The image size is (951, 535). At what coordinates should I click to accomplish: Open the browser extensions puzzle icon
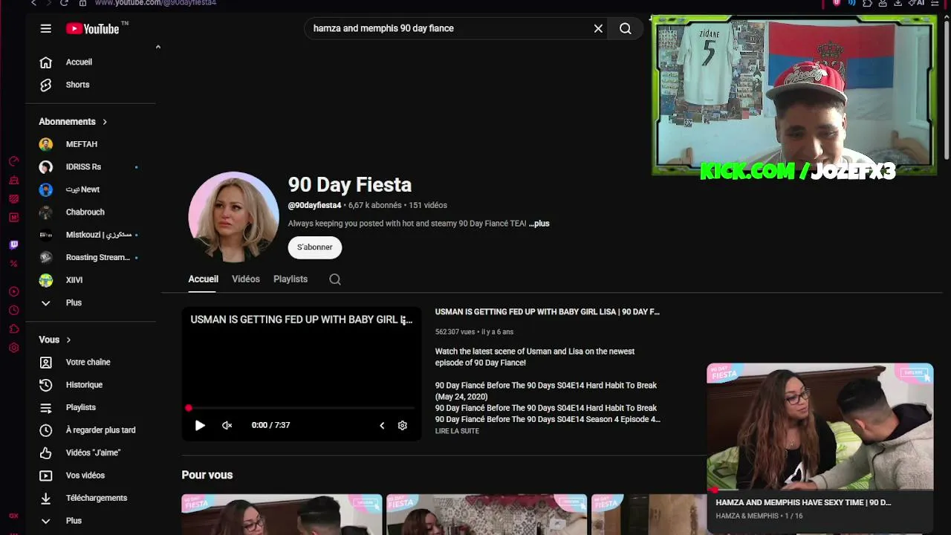point(866,3)
